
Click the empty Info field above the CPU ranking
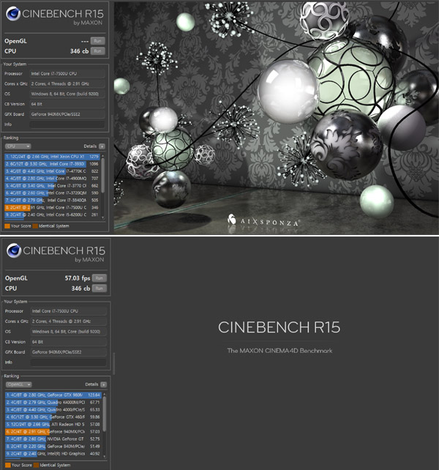tap(67, 124)
